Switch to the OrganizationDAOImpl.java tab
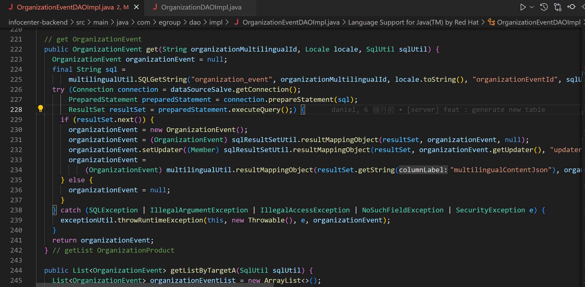The height and width of the screenshot is (287, 585). coord(201,7)
